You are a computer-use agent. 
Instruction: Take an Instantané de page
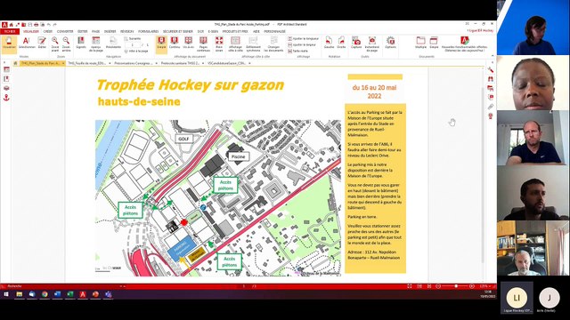click(372, 44)
